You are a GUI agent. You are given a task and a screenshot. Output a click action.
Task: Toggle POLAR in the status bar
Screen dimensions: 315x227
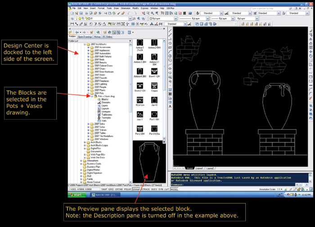pyautogui.click(x=127, y=189)
